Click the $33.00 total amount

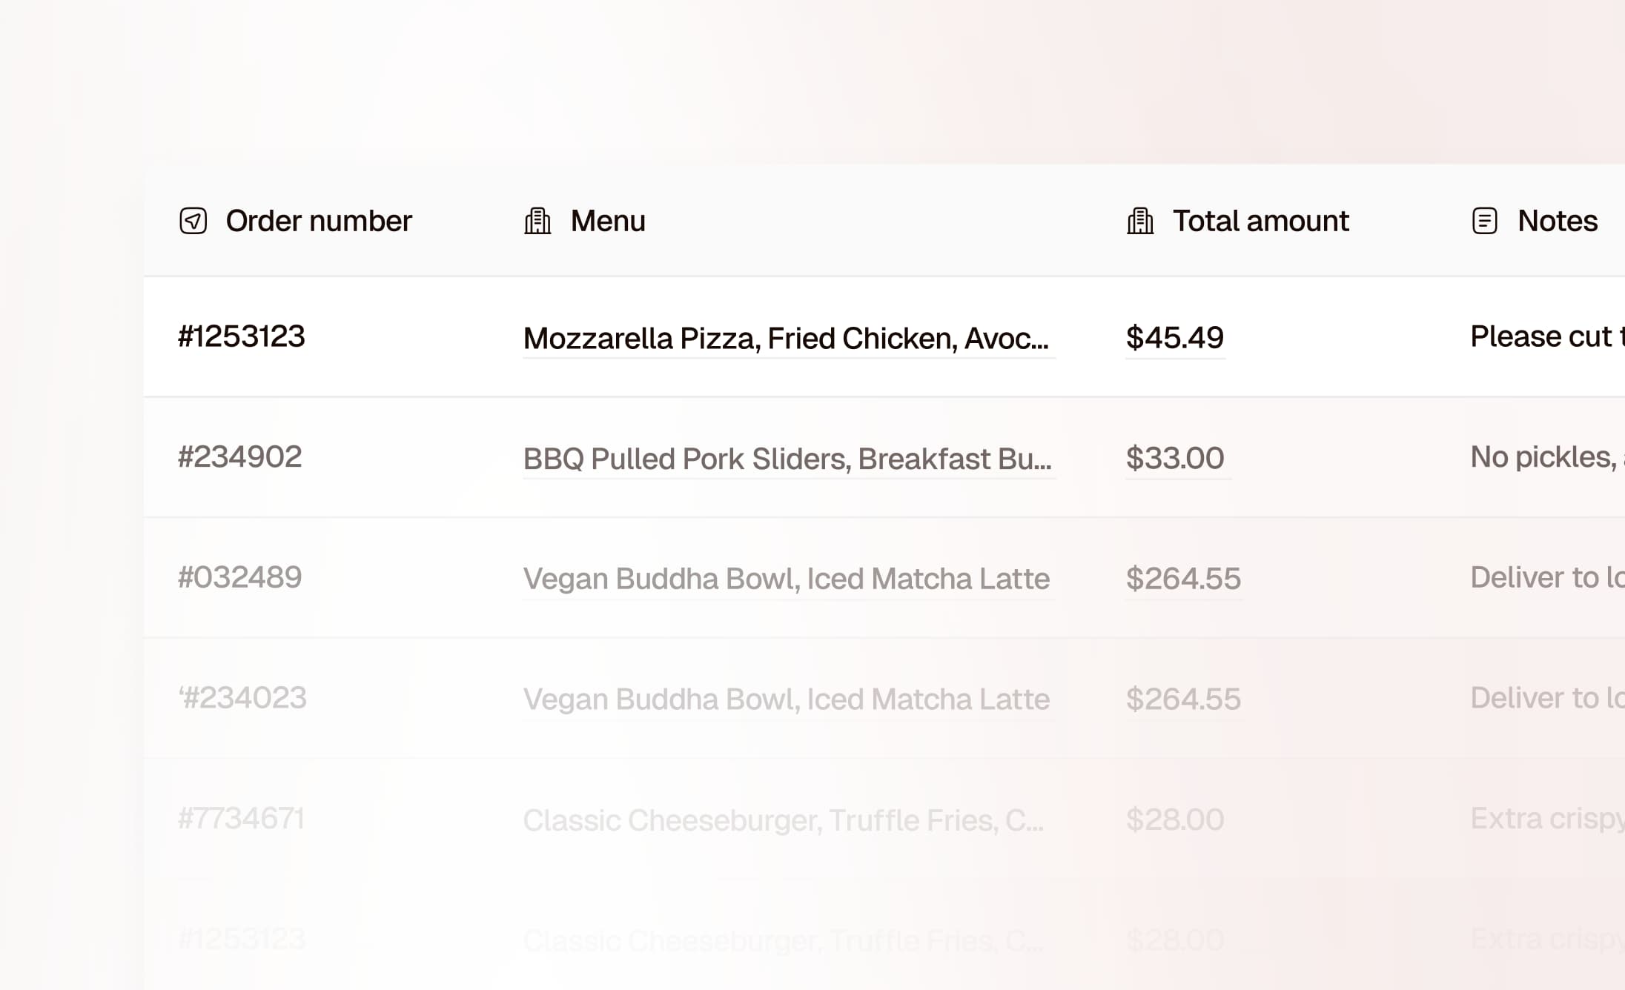point(1174,458)
